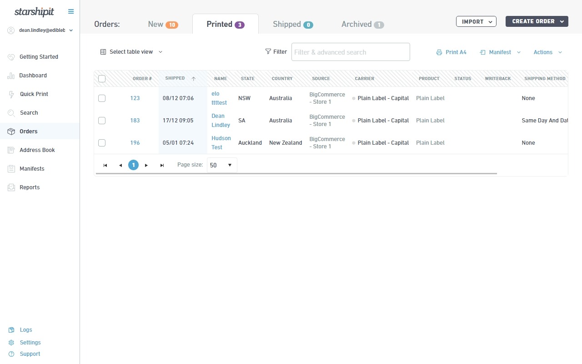Switch to the Archived orders tab
This screenshot has width=582, height=364.
coord(363,25)
